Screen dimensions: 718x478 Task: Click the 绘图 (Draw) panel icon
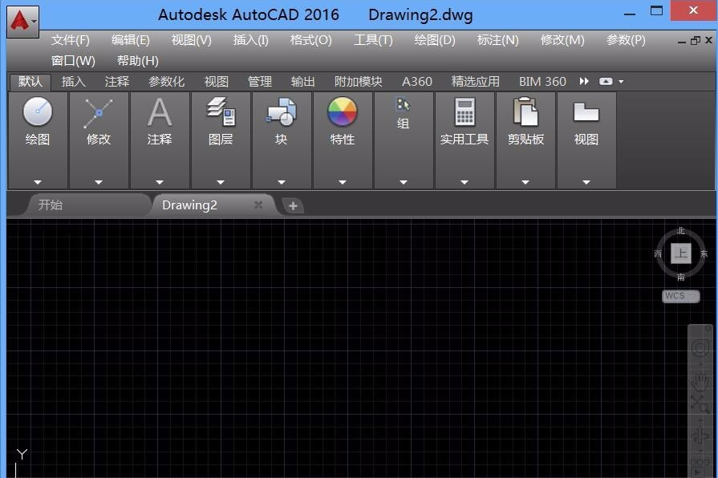point(38,113)
